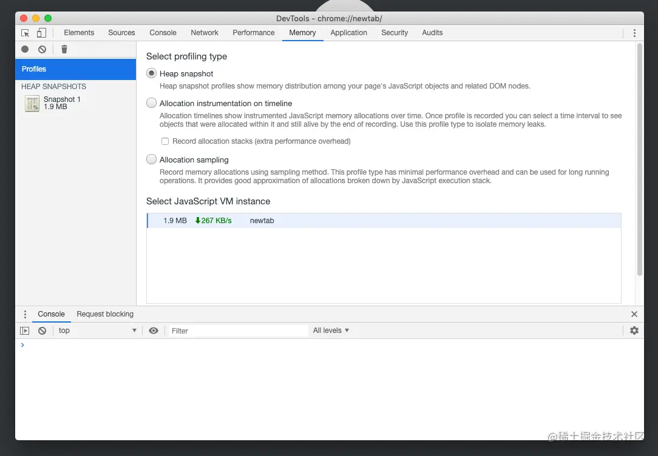Click the trash collect garbage icon

[x=64, y=49]
